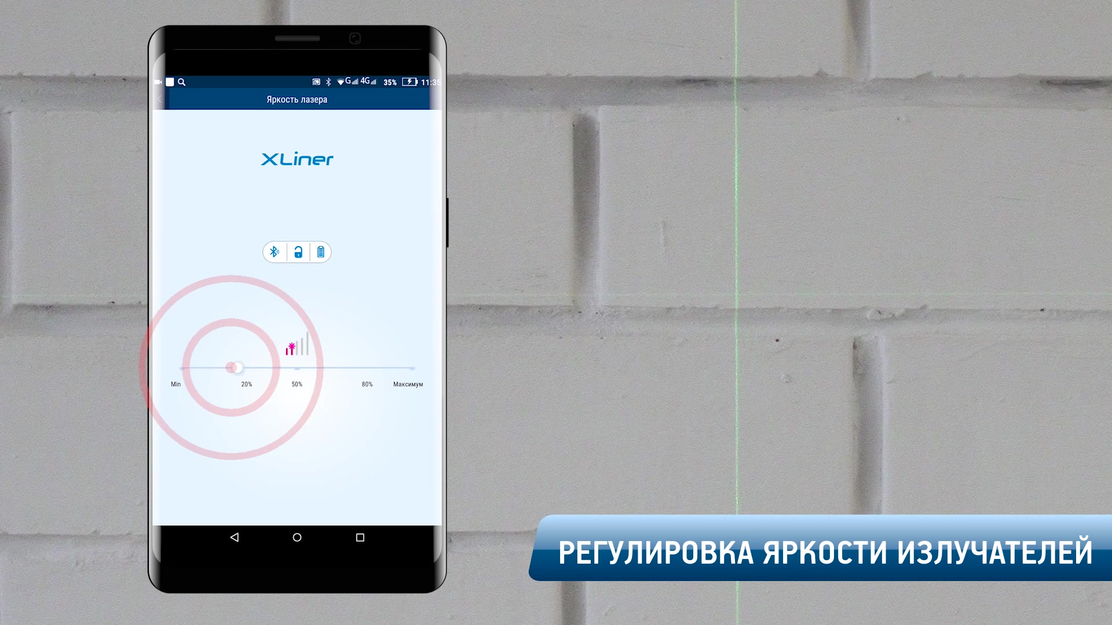Screen dimensions: 1112x625
Task: Tap the XLiner logo at top of screen
Action: (x=297, y=159)
